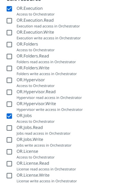Screen dimensions: 120x184
Task: Enable OR.Folders.Write scope
Action: pos(9,68)
